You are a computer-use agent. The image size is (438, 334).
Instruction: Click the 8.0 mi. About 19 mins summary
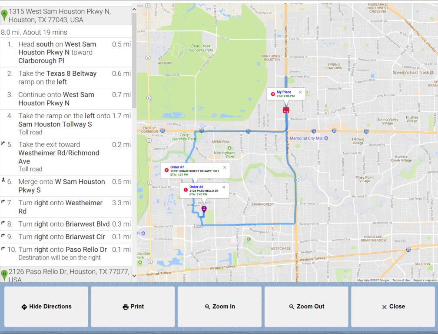[x=34, y=33]
